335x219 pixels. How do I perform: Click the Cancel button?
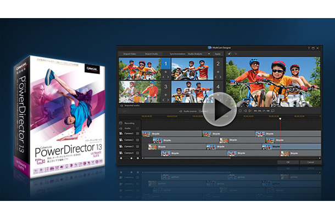[311, 162]
